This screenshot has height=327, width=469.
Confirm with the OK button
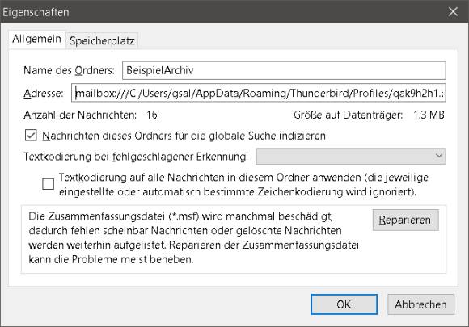click(x=344, y=304)
